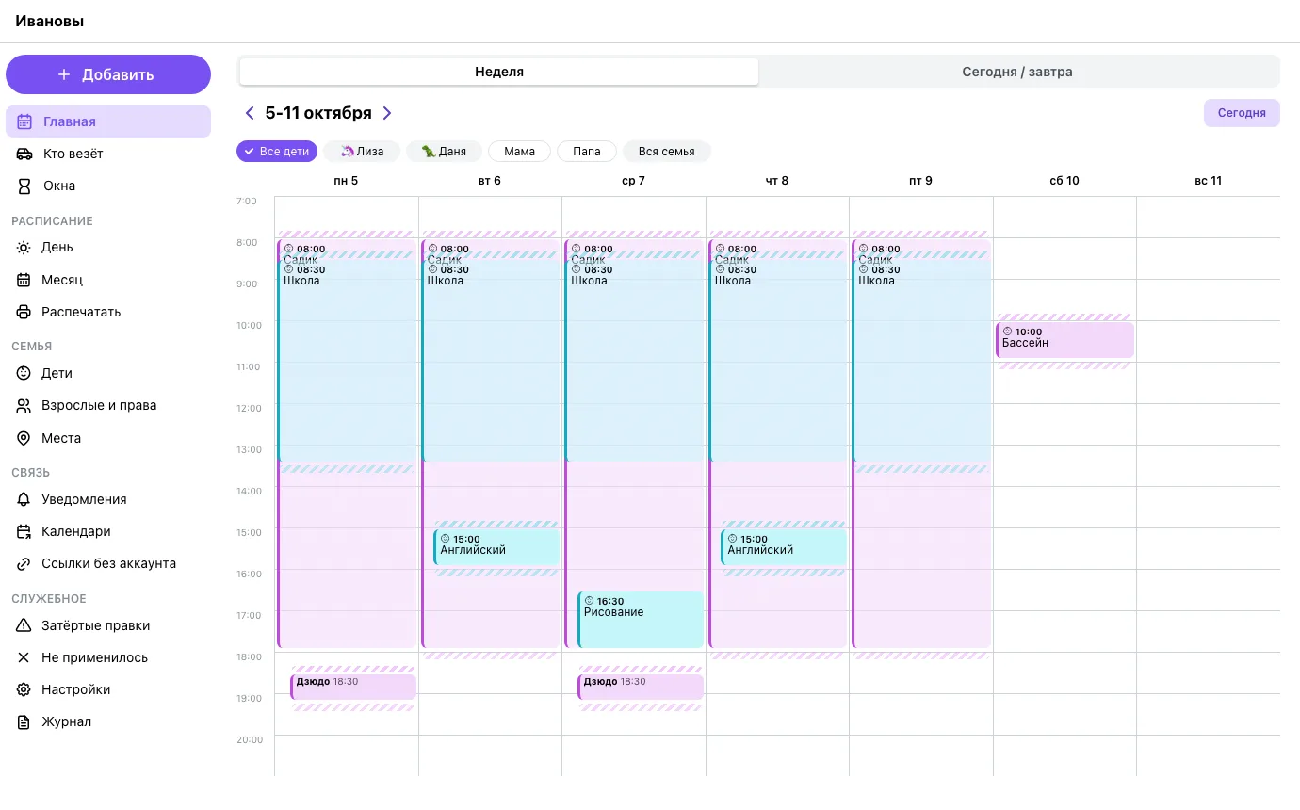Switch to the Сегодня / завтра tab
Image resolution: width=1300 pixels, height=810 pixels.
(1017, 72)
